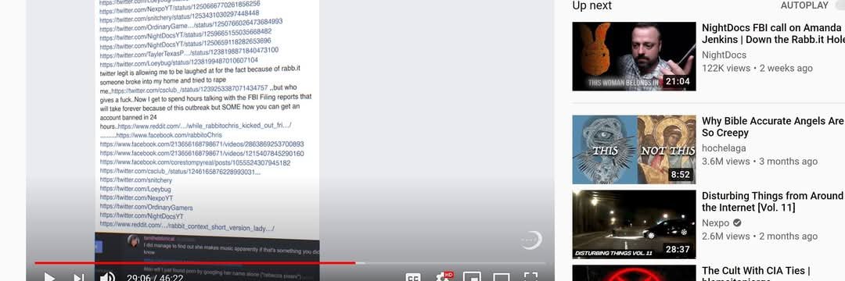The width and height of the screenshot is (845, 281).
Task: Visit the NightDocs channel name
Action: 724,55
